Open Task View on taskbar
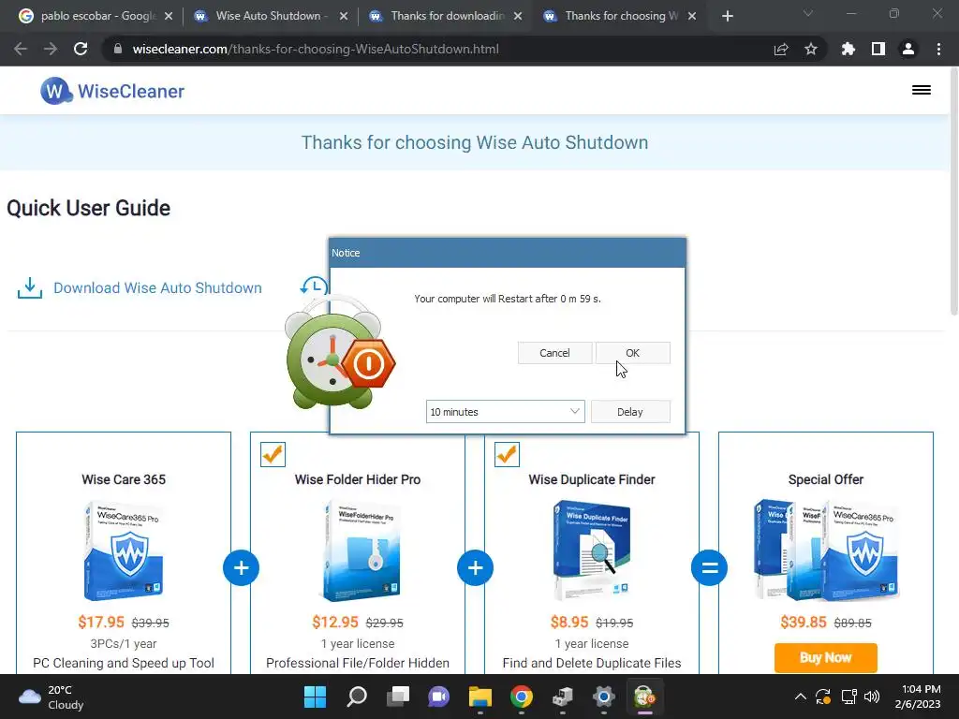Viewport: 959px width, 719px height. click(398, 697)
